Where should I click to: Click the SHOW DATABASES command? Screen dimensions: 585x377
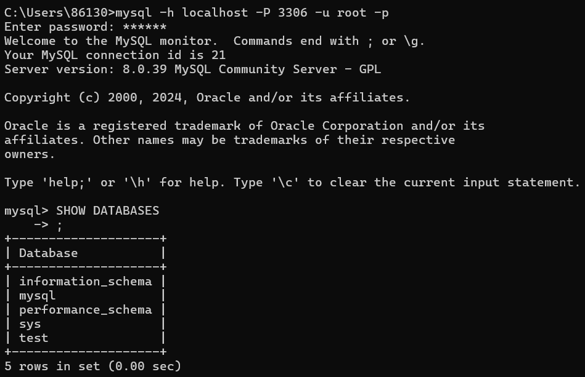coord(107,211)
